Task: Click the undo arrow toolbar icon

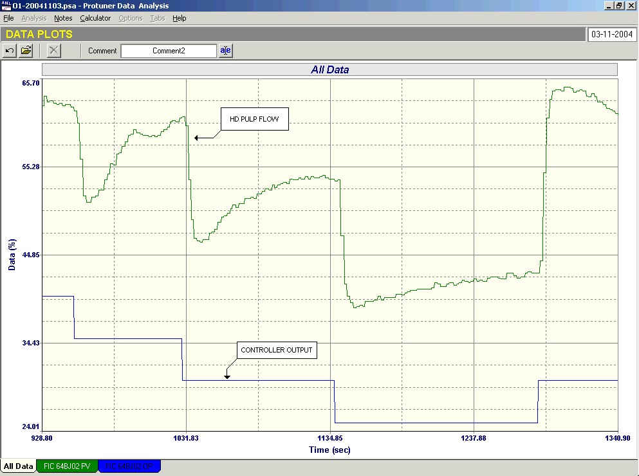Action: 10,50
